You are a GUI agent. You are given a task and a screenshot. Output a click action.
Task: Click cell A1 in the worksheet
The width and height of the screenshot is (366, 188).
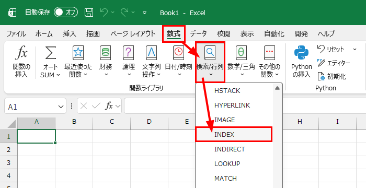tap(37, 136)
